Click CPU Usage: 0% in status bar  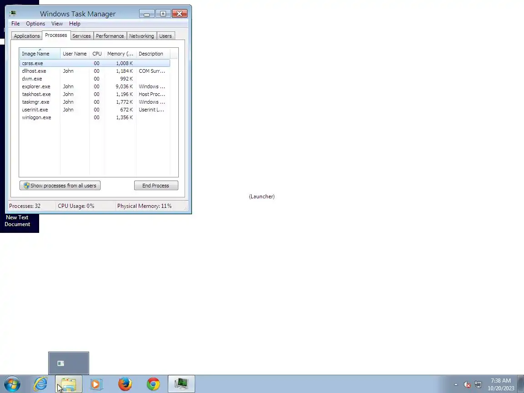[x=76, y=206]
